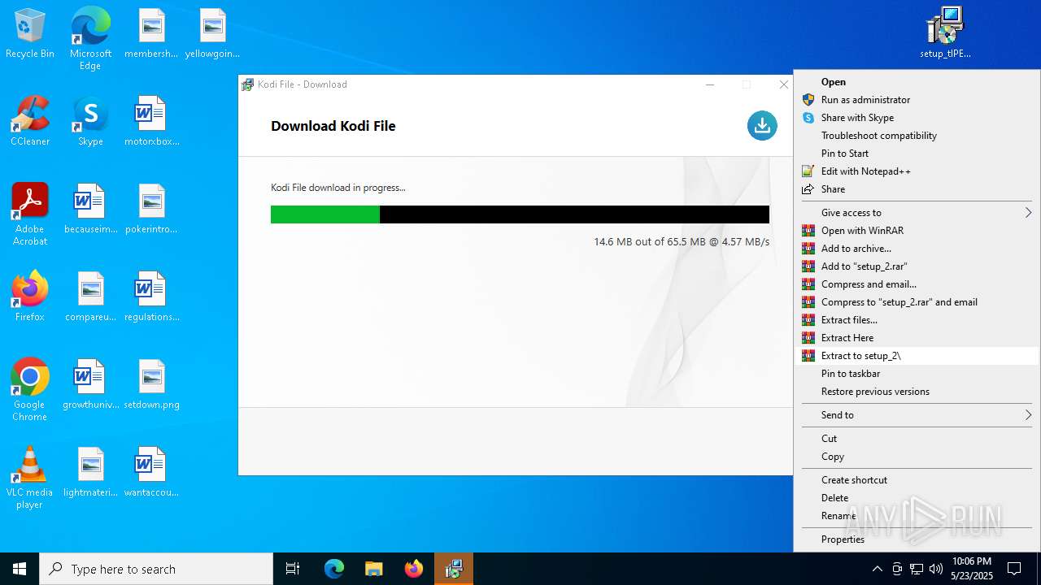The image size is (1041, 585).
Task: Select Restore previous versions
Action: point(917,392)
